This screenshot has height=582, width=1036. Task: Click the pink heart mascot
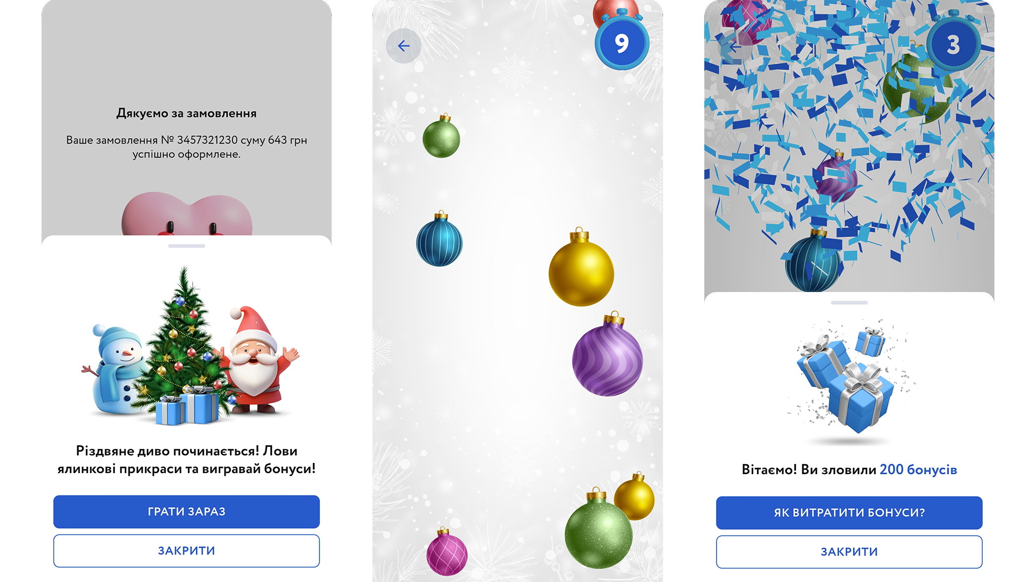(187, 214)
